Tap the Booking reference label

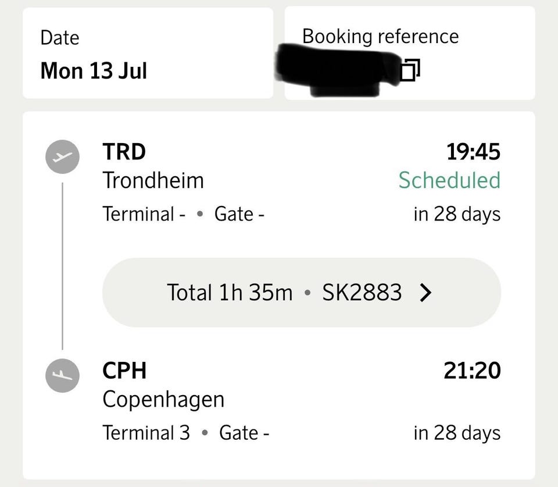(x=380, y=36)
